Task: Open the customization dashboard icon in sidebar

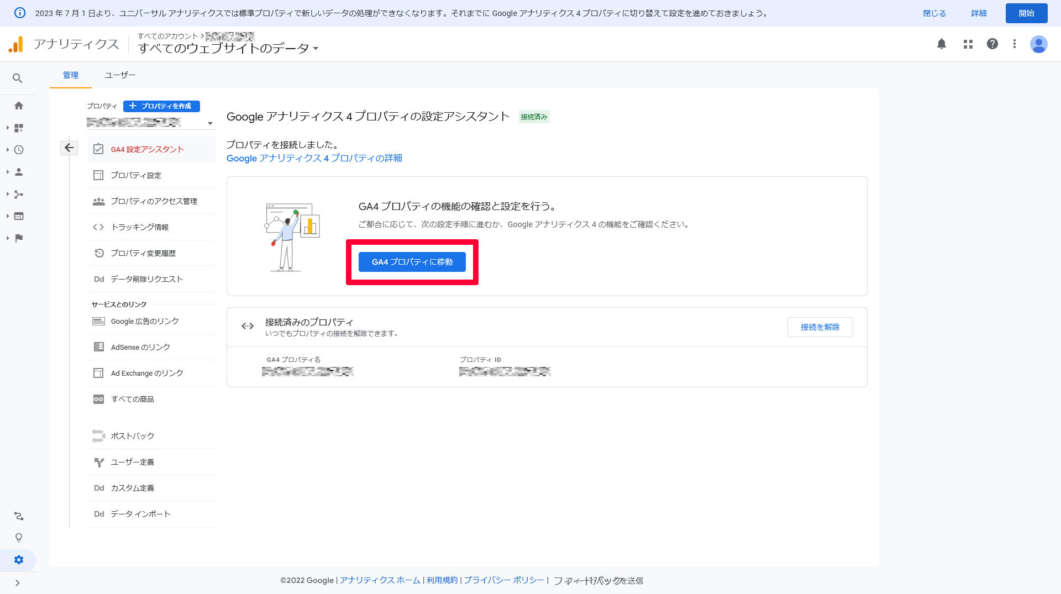Action: [19, 128]
